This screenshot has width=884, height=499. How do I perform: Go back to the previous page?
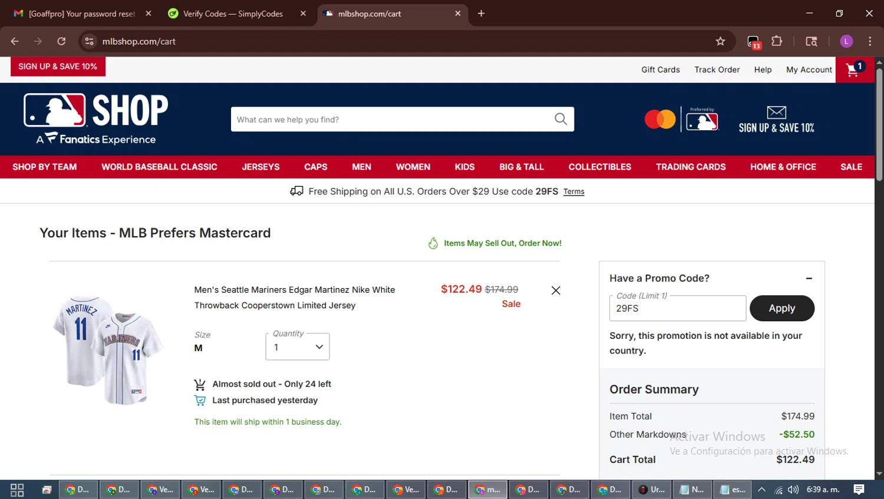click(x=15, y=41)
